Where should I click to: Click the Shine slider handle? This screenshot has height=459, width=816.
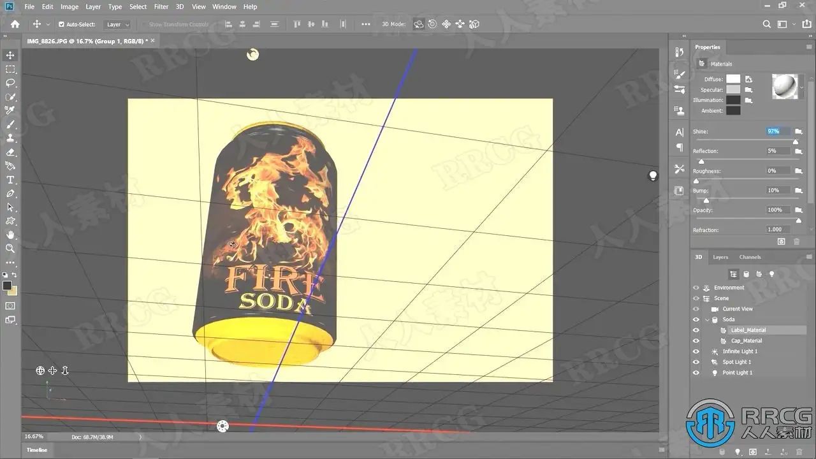click(796, 142)
